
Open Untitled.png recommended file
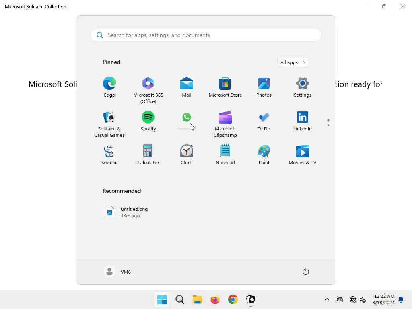126,212
